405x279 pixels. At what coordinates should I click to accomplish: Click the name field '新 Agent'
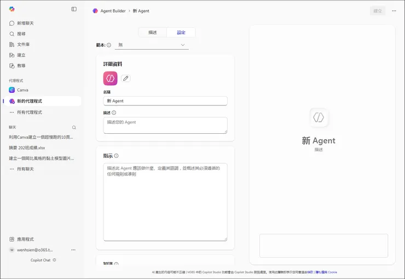pyautogui.click(x=165, y=101)
